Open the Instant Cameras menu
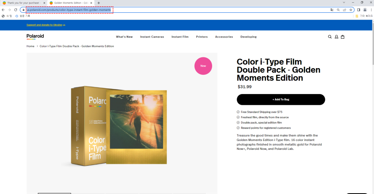This screenshot has width=374, height=194. coord(152,37)
